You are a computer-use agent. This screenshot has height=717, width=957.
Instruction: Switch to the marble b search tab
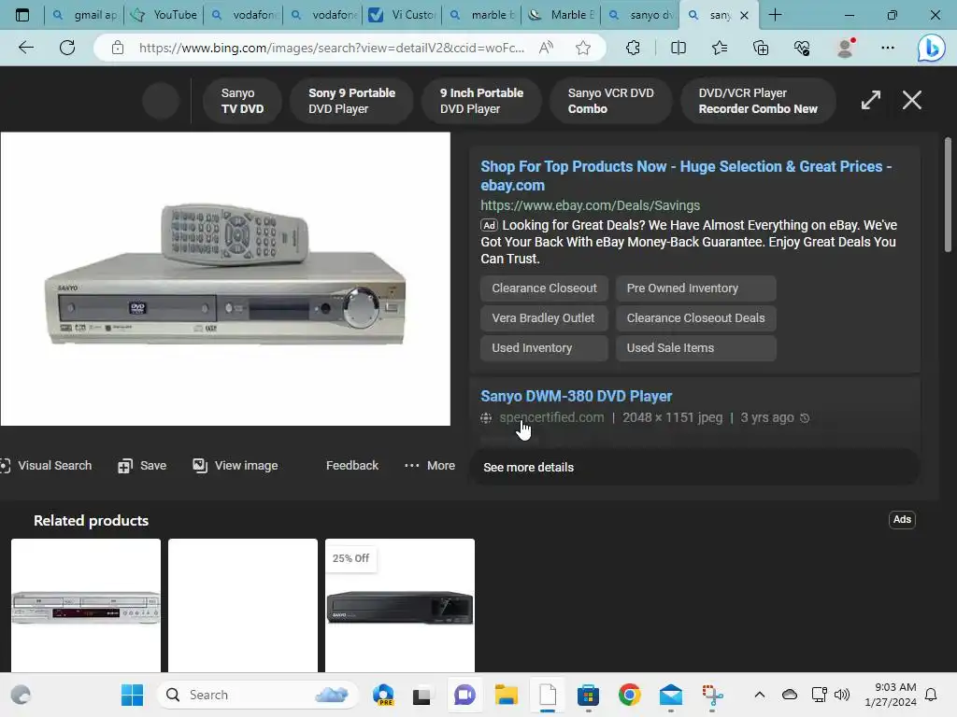(482, 15)
